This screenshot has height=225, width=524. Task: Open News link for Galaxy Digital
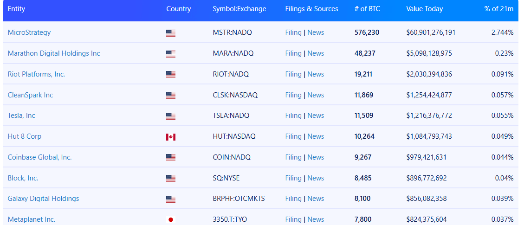[x=316, y=198]
